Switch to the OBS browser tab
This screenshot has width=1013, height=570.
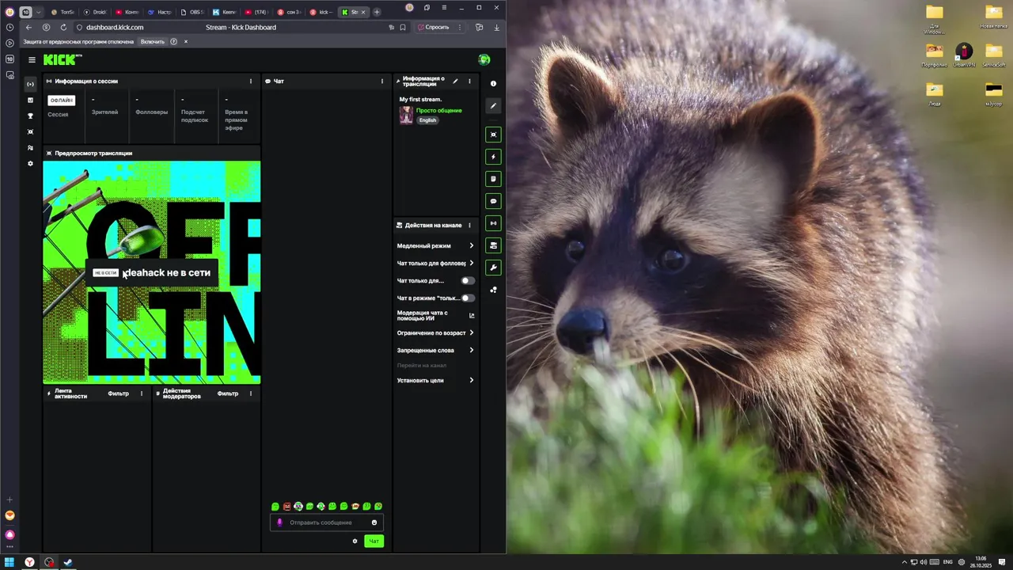192,12
